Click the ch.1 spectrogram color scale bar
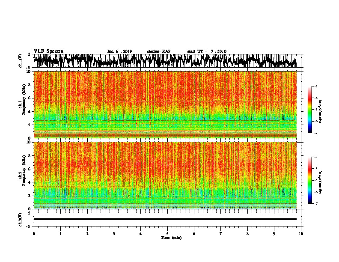This screenshot has width=339, height=262. pyautogui.click(x=310, y=110)
